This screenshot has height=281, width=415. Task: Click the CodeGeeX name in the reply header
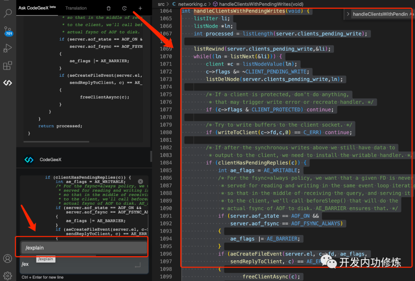pyautogui.click(x=51, y=160)
